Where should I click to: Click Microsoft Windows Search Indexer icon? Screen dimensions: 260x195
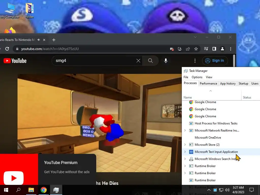(x=191, y=159)
